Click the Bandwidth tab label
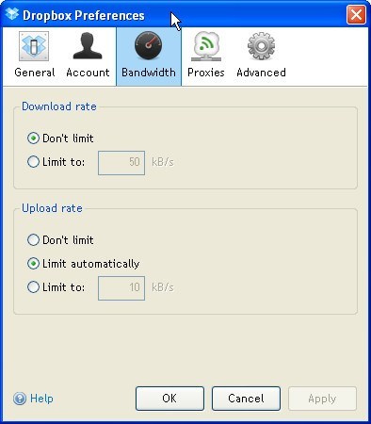This screenshot has height=424, width=371. [149, 73]
